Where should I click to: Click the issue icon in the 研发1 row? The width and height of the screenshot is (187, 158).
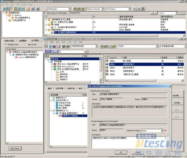107,61
